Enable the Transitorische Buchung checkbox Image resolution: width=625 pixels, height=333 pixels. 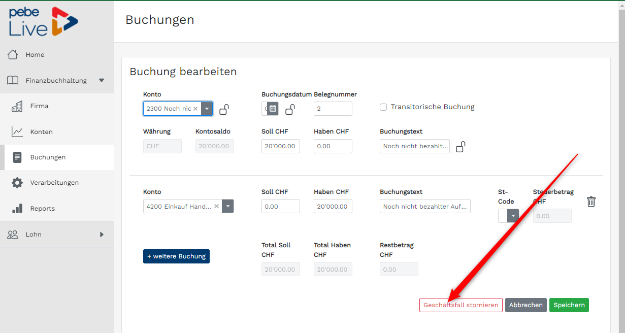click(384, 107)
